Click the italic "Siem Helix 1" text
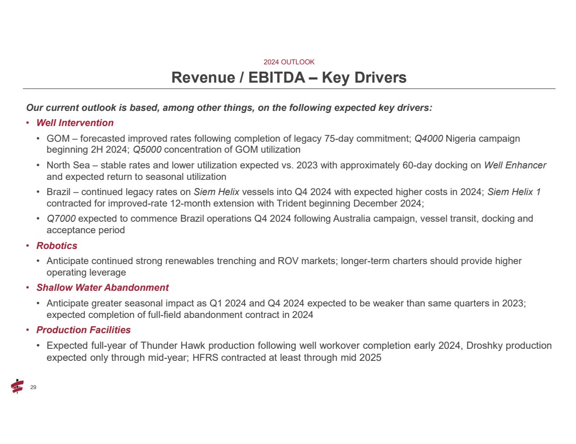 514,192
